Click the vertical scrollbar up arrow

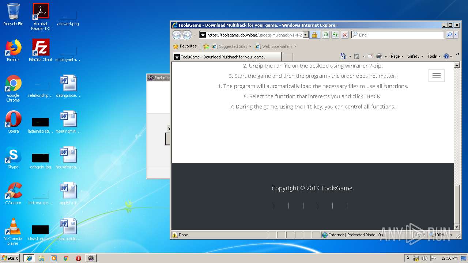point(457,65)
